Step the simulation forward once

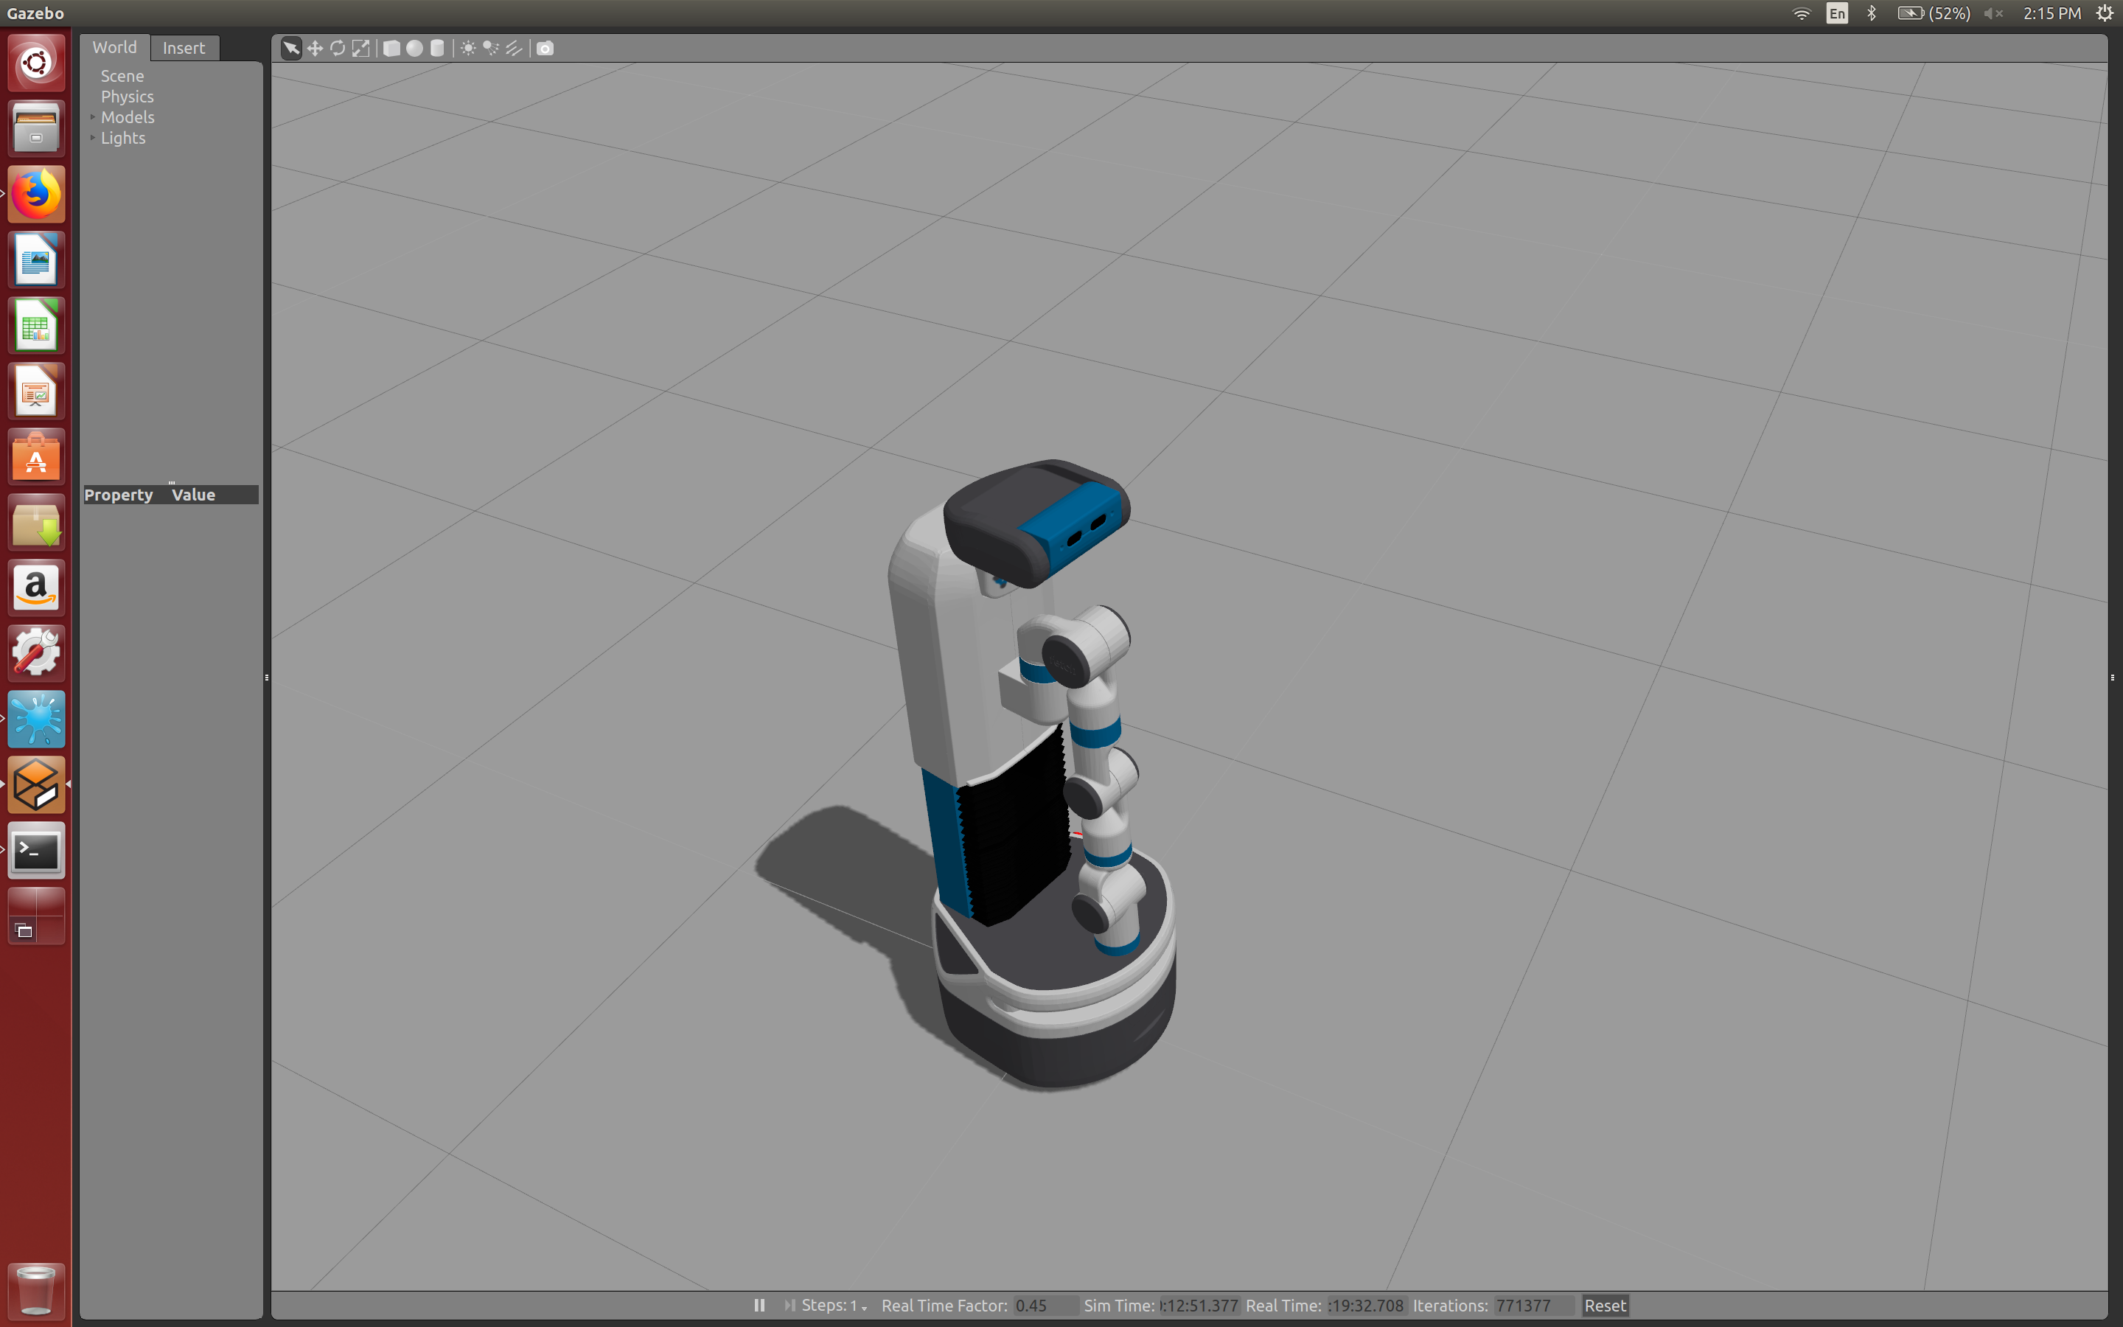[789, 1305]
